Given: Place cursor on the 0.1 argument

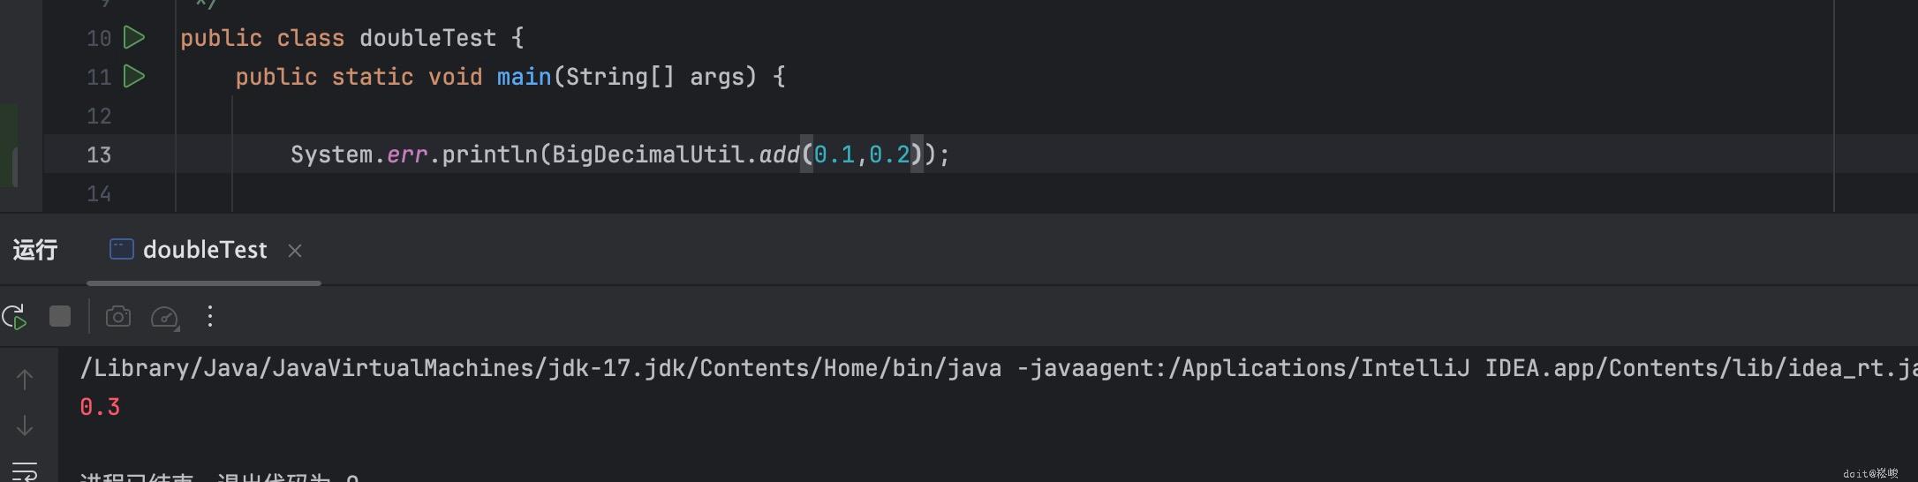Looking at the screenshot, I should click(x=834, y=155).
